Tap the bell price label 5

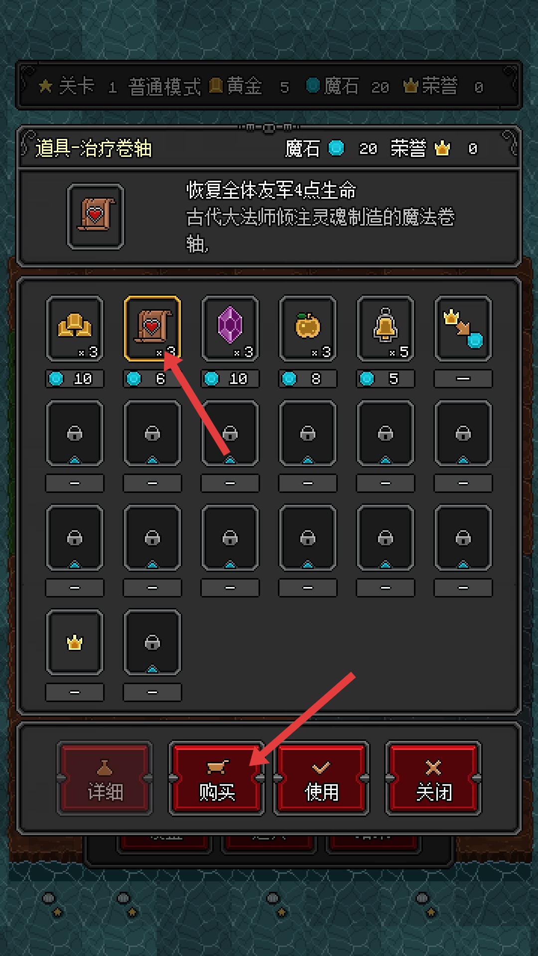386,379
